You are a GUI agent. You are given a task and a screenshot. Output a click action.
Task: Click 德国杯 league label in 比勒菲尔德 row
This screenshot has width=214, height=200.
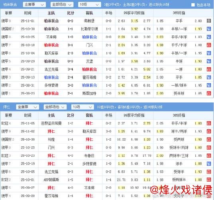pyautogui.click(x=6, y=29)
